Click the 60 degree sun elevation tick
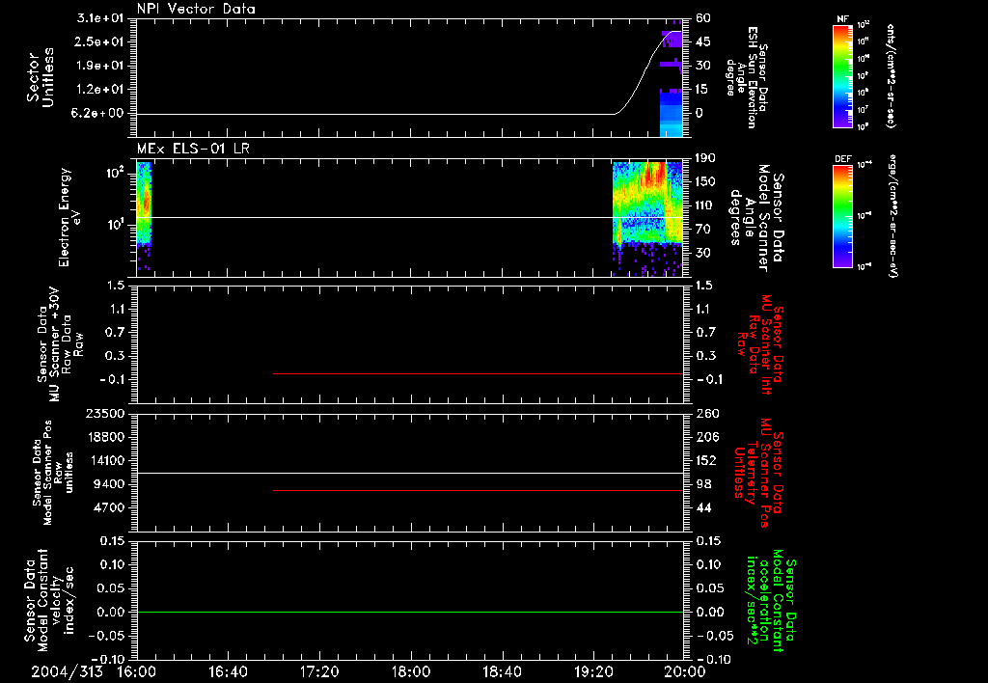The height and width of the screenshot is (683, 988). (703, 18)
